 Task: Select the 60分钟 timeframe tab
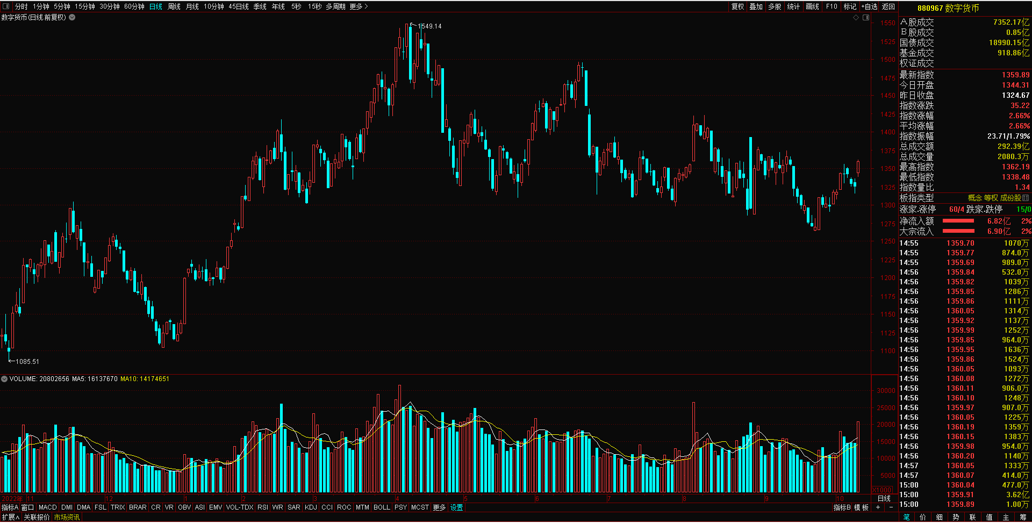(134, 6)
